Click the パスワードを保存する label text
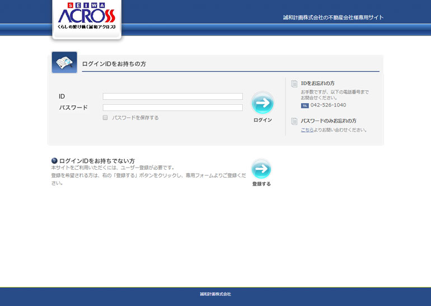The image size is (431, 306). click(135, 118)
